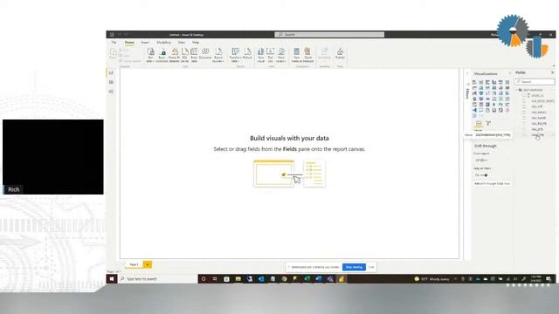Switch to the Modeling ribbon tab
The image size is (559, 314).
pyautogui.click(x=163, y=43)
